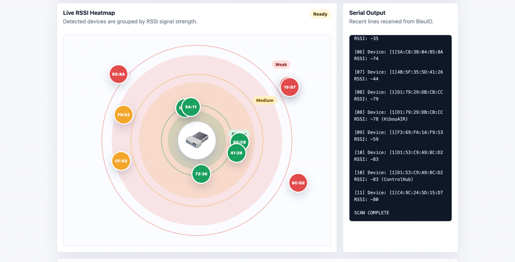Click the Live RSSI Heatmap heading
The image size is (515, 262).
point(89,13)
